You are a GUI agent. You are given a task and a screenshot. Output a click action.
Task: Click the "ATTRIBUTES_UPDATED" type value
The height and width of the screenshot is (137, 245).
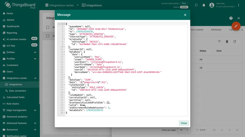(91, 34)
